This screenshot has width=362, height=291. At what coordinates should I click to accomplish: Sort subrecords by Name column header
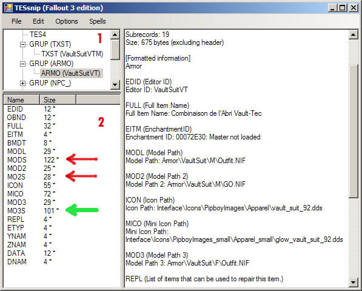21,100
